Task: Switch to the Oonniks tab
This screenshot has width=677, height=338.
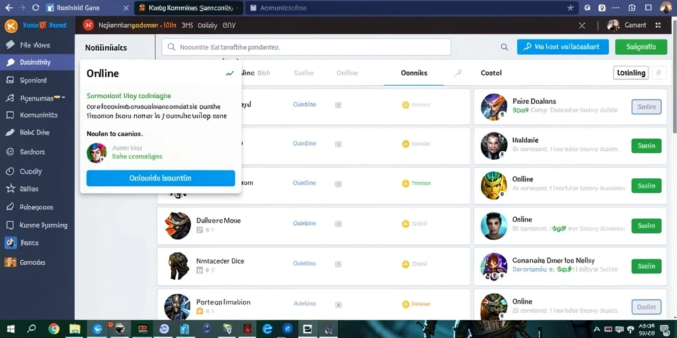Action: pyautogui.click(x=414, y=73)
